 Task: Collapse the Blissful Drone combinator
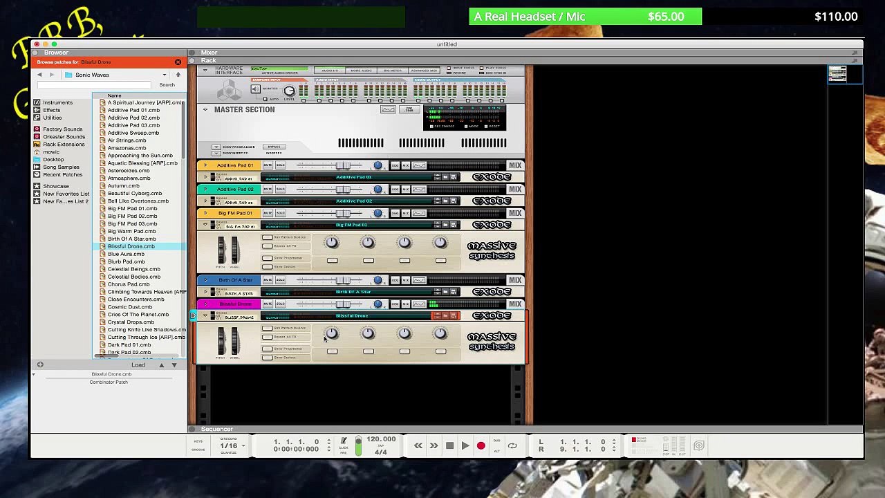point(205,316)
